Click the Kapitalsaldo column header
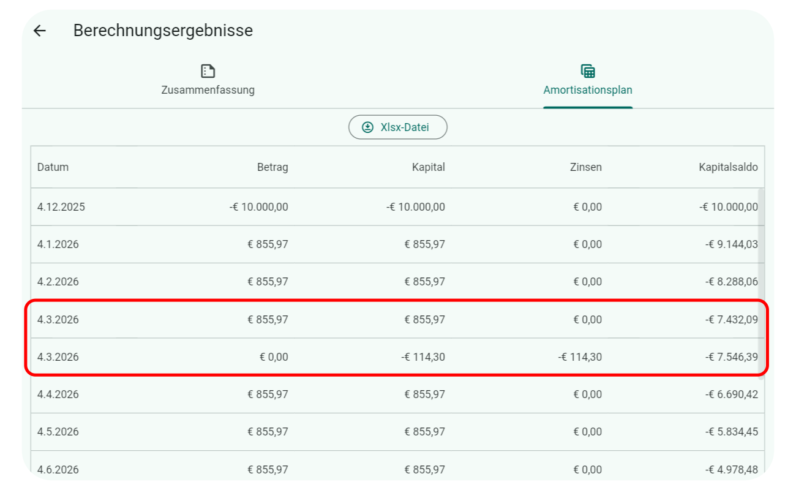The height and width of the screenshot is (490, 796). coord(729,167)
